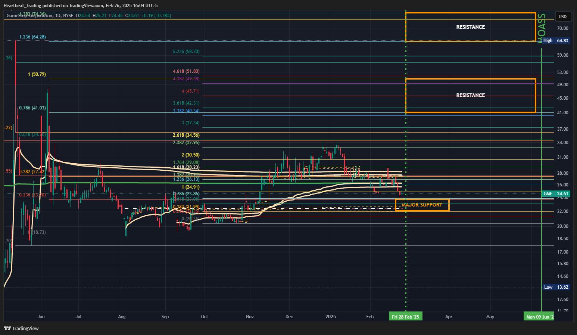Click the 3.382 (40.34) Fibonacci label

tap(186, 111)
